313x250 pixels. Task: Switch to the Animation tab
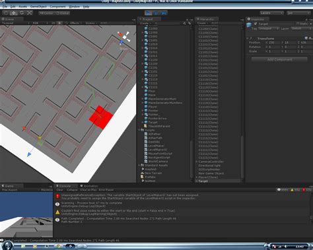coord(89,186)
